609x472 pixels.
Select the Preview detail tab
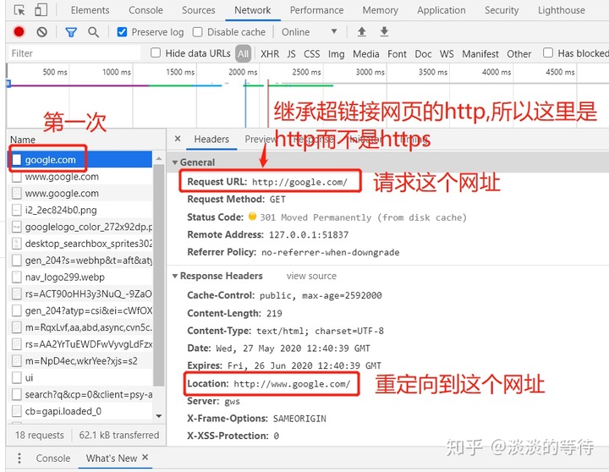pos(261,139)
